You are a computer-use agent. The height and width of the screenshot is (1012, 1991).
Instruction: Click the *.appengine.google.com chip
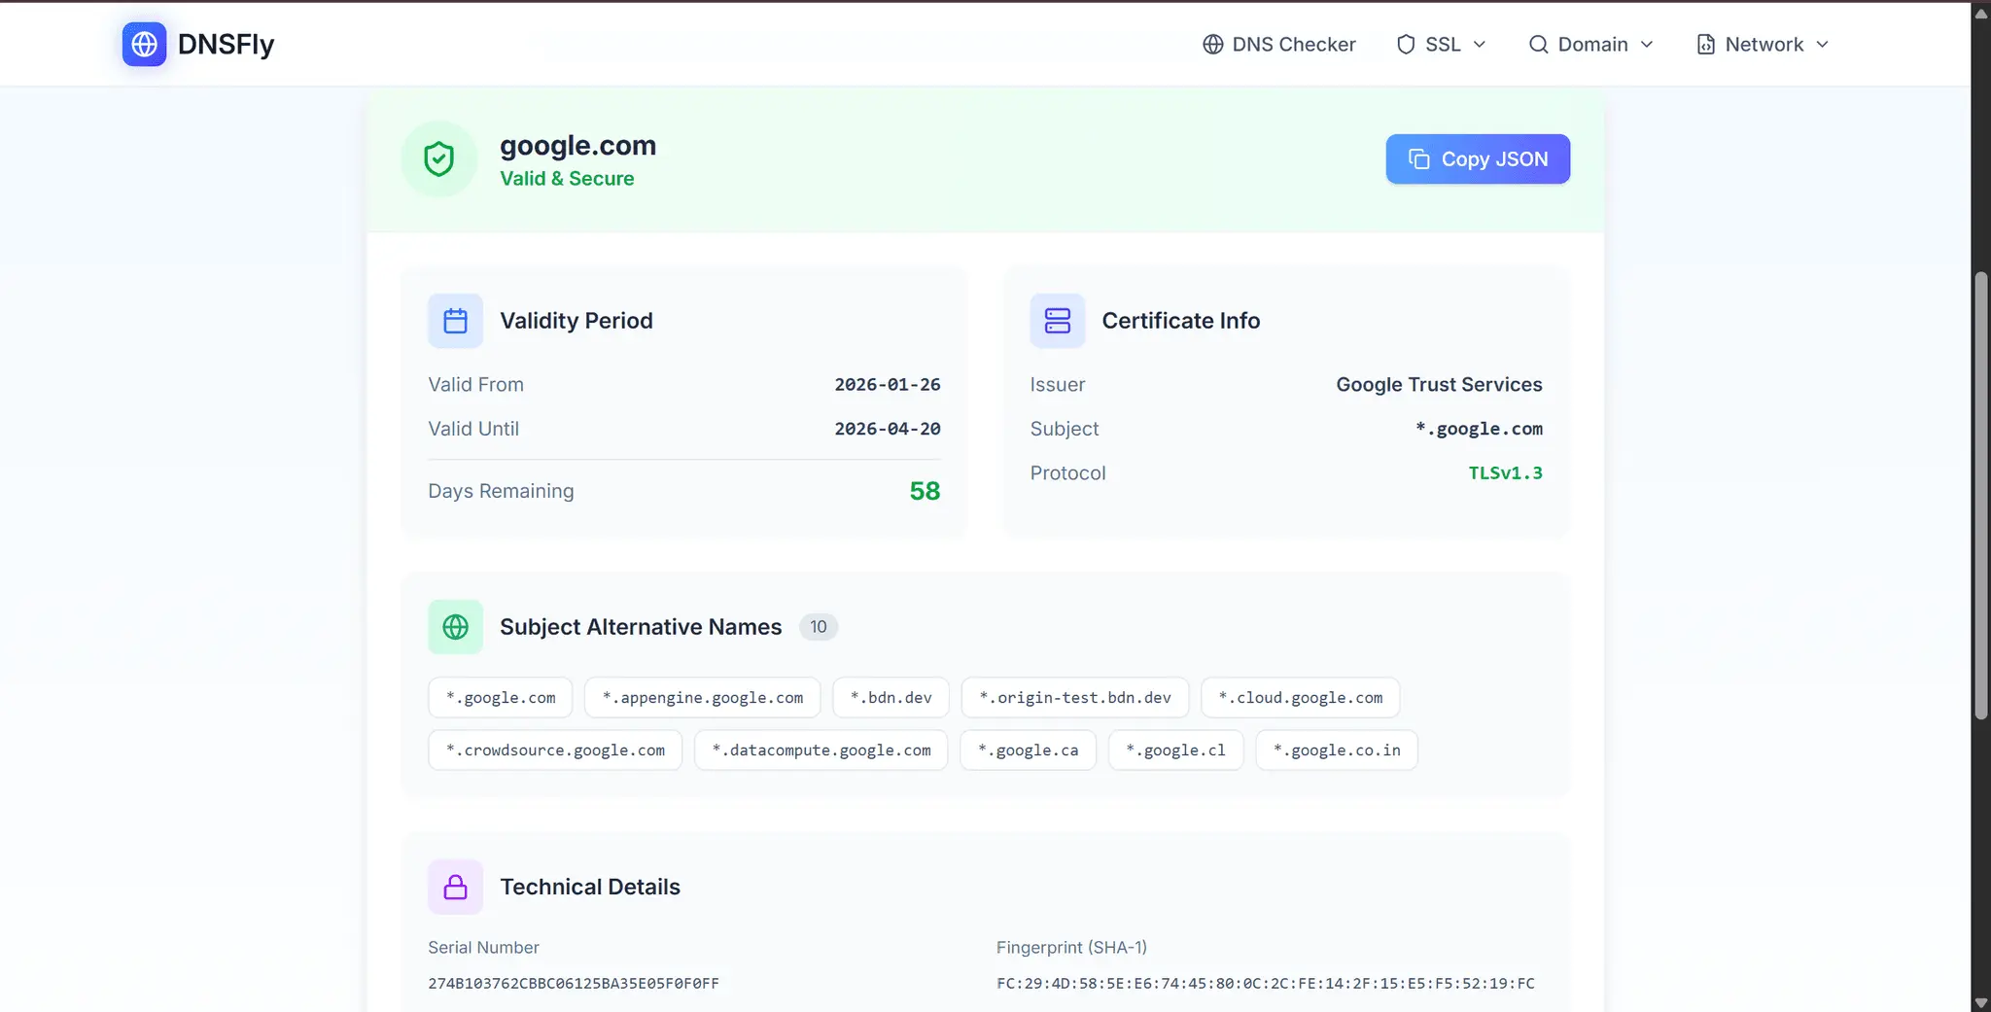pyautogui.click(x=703, y=697)
